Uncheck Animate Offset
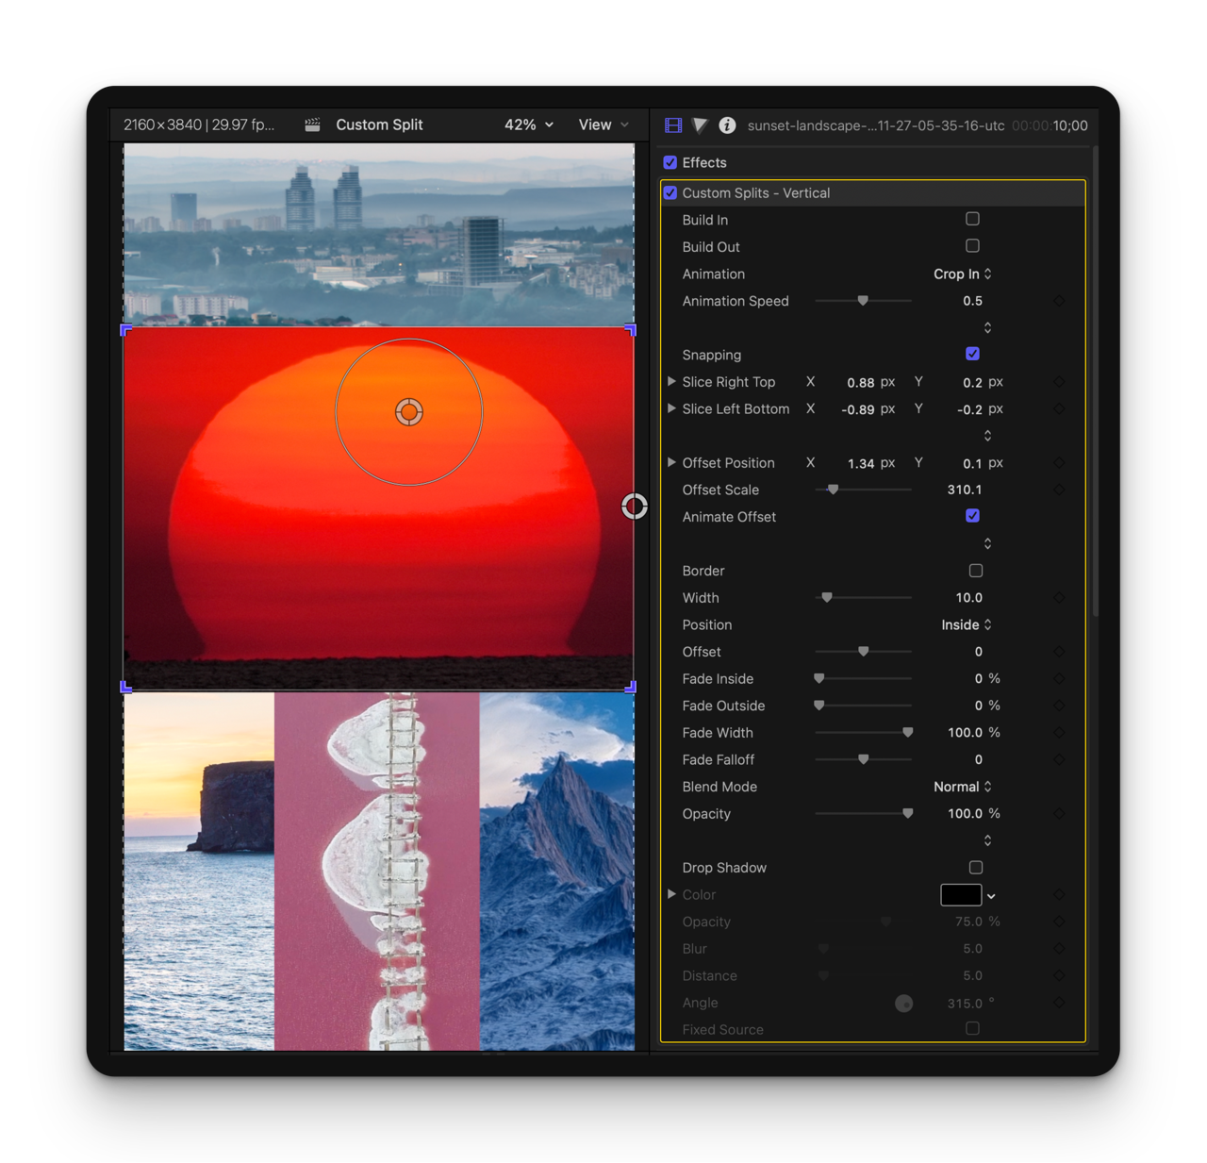 [x=972, y=516]
